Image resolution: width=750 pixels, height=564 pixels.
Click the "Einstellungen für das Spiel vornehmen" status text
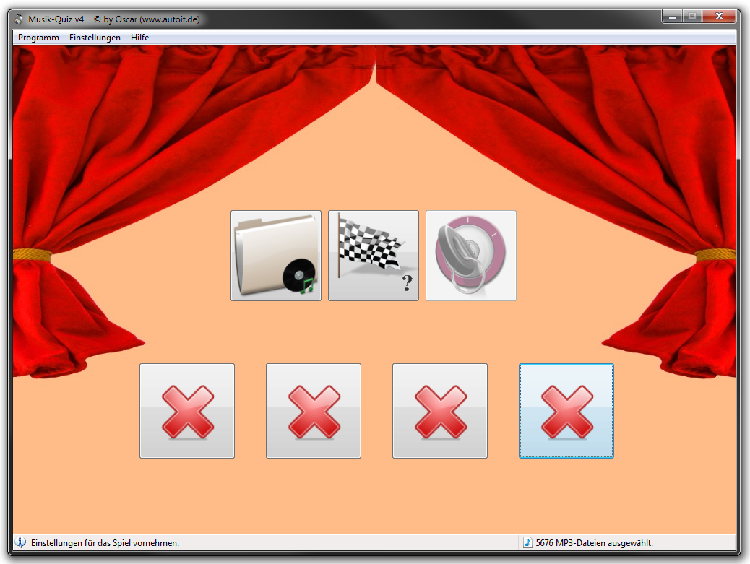pyautogui.click(x=105, y=542)
